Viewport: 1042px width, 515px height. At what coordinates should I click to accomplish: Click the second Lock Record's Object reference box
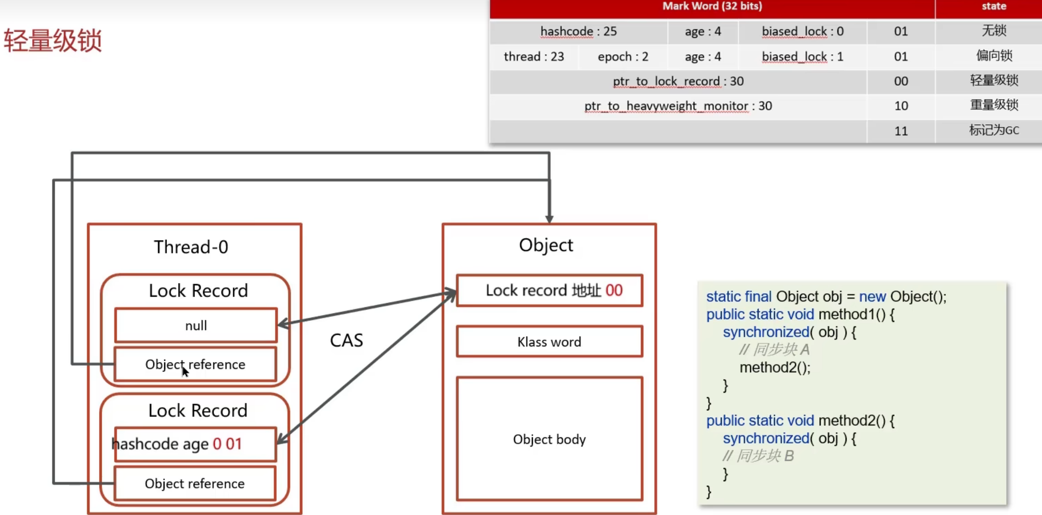(195, 483)
